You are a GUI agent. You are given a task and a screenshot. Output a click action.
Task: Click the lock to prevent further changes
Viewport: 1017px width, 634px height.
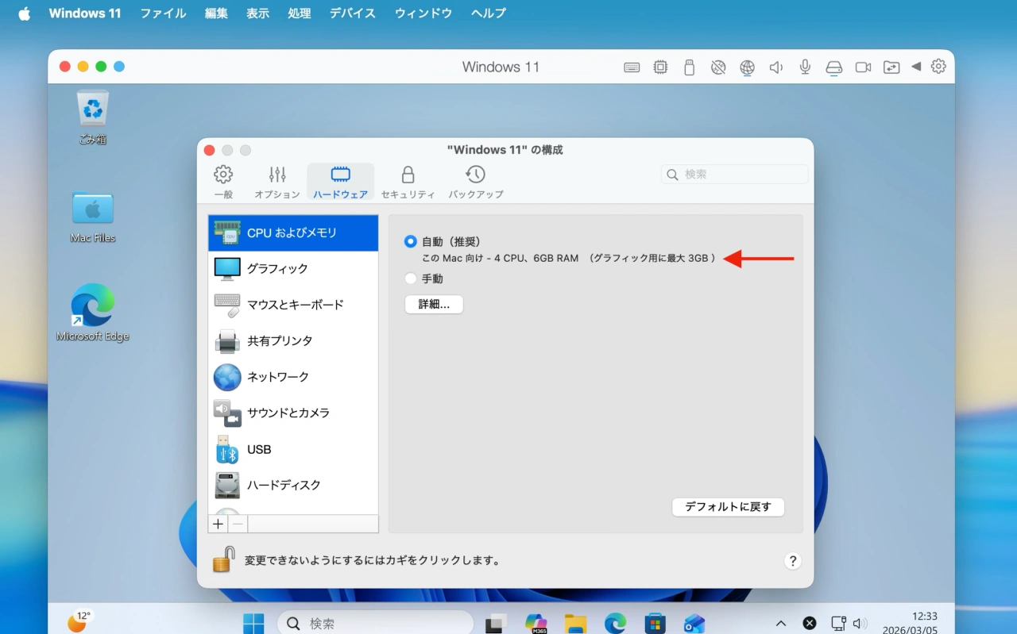[223, 559]
